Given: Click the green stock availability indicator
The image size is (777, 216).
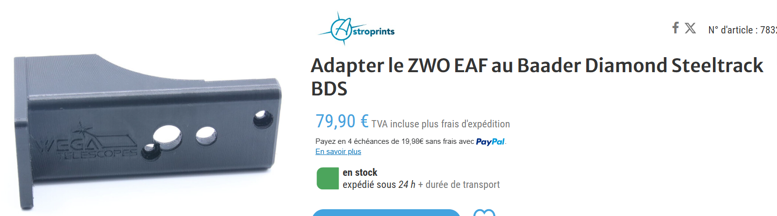Looking at the screenshot, I should 328,178.
